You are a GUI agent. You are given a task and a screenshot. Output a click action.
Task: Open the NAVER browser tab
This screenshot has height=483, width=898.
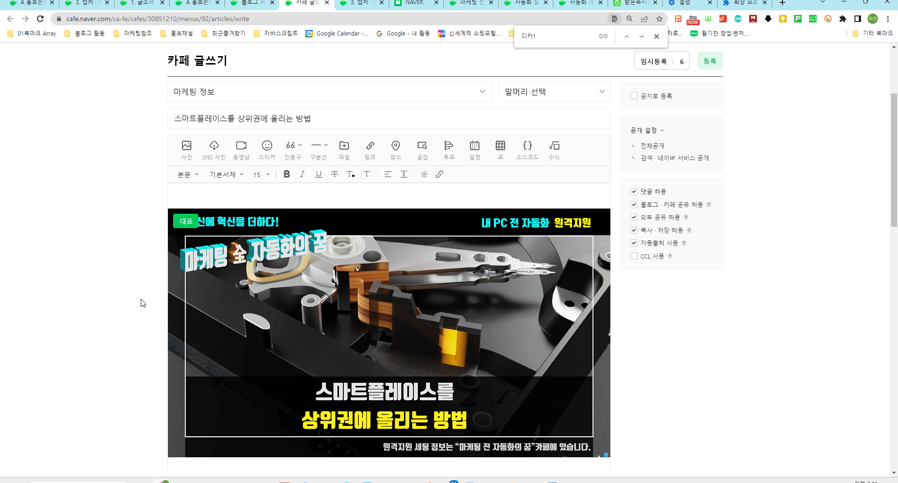point(415,3)
